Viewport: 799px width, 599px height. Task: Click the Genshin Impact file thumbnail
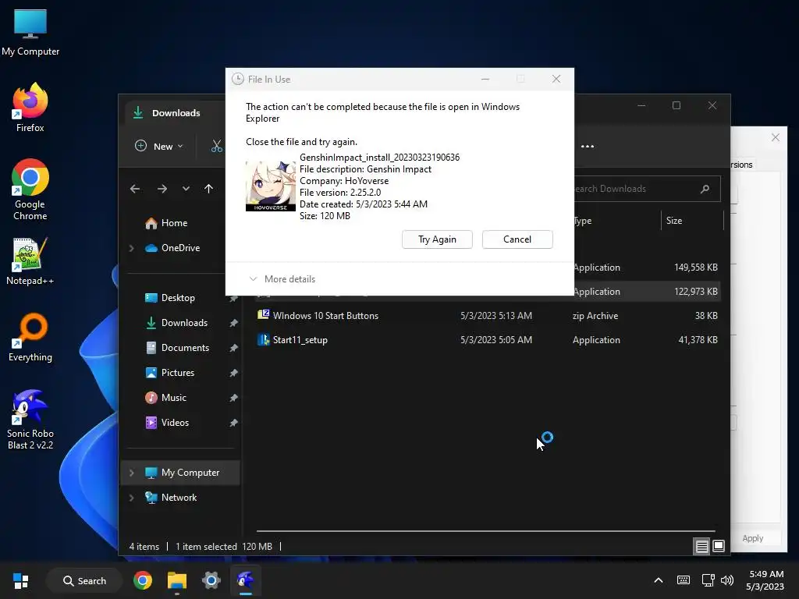tap(271, 186)
